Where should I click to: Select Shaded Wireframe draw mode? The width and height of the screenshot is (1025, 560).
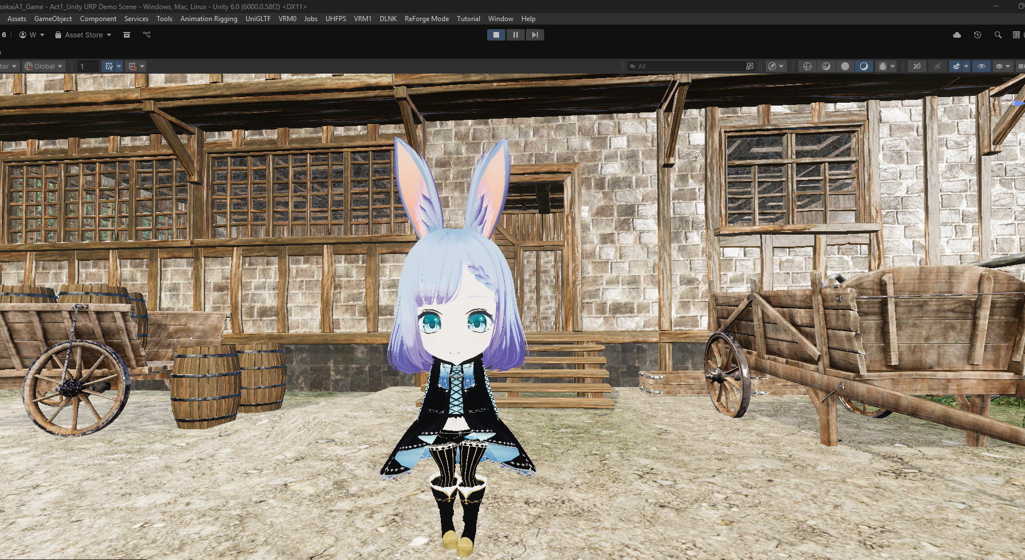(x=826, y=66)
